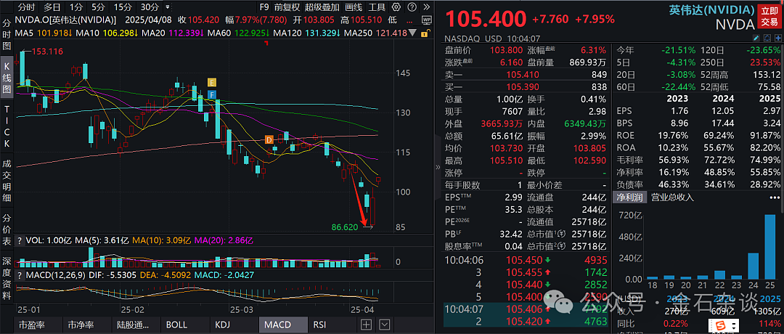Open 画线 drawing tools
The width and height of the screenshot is (784, 334).
pyautogui.click(x=354, y=7)
